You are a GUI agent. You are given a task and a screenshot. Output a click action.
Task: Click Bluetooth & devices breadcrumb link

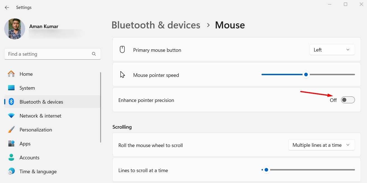point(156,25)
